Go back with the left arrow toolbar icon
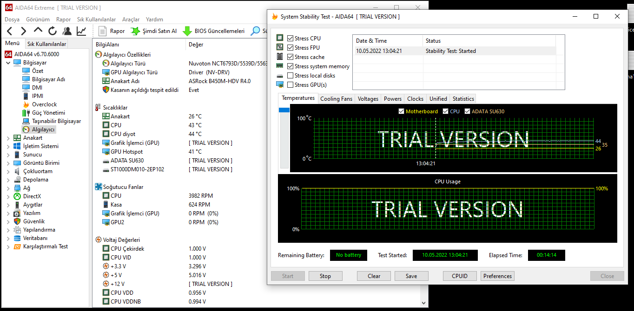 tap(10, 31)
